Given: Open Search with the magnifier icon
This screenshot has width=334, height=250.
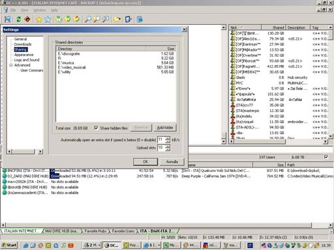Looking at the screenshot, I should 88,20.
